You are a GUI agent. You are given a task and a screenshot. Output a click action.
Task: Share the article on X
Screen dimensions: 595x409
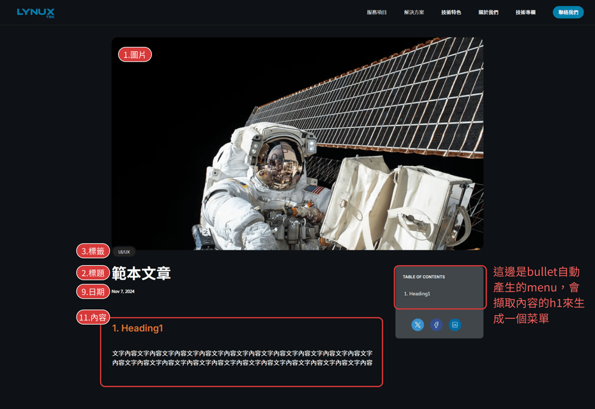point(418,325)
